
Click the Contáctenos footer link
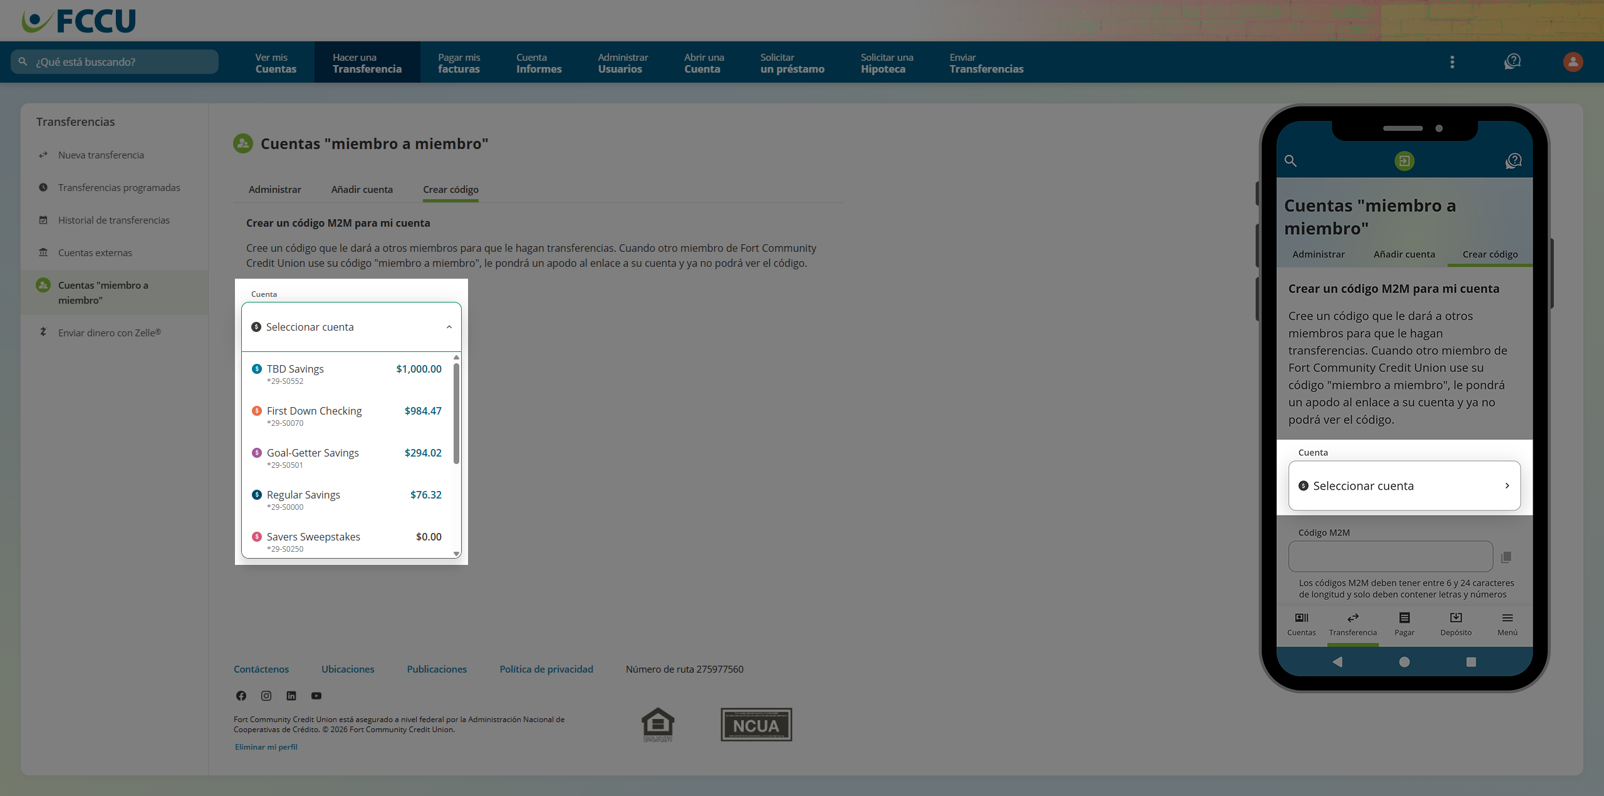tap(261, 669)
